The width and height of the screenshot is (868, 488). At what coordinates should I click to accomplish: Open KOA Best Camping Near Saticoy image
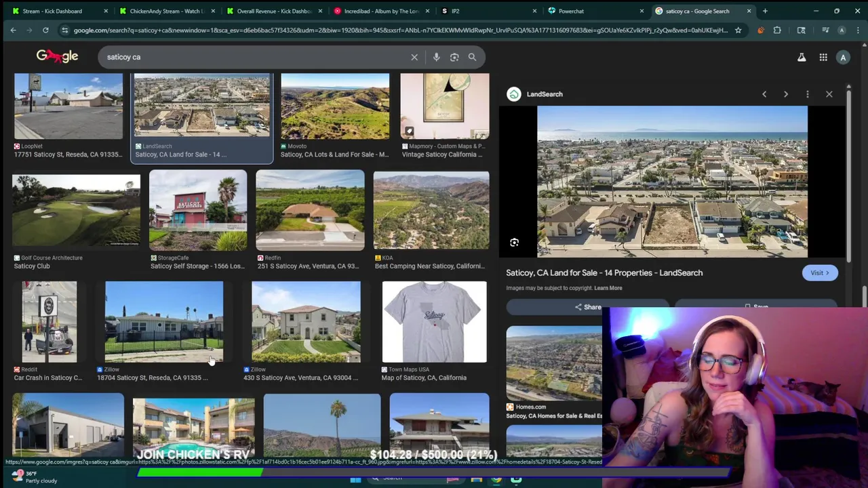tap(431, 210)
